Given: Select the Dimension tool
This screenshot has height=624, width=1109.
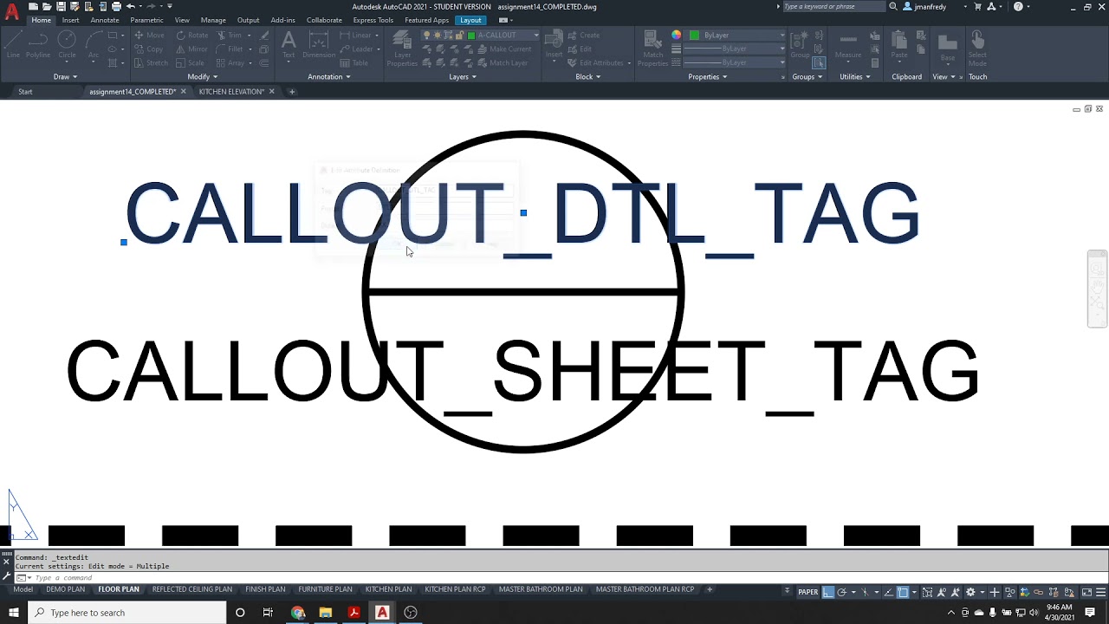Looking at the screenshot, I should [x=319, y=44].
